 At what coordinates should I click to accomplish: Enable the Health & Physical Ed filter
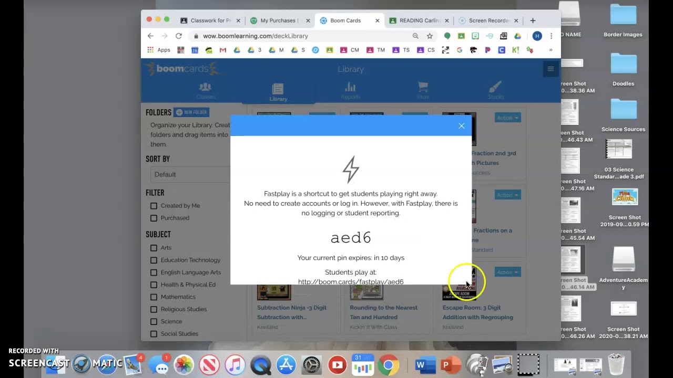pyautogui.click(x=154, y=285)
